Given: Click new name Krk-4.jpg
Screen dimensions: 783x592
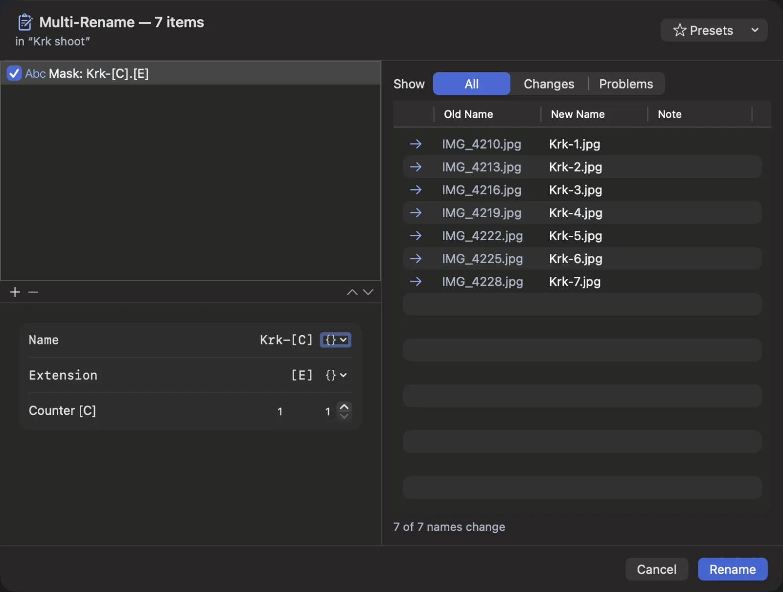Looking at the screenshot, I should [x=576, y=213].
